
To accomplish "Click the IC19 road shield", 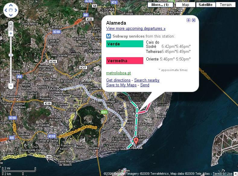I will (48, 103).
